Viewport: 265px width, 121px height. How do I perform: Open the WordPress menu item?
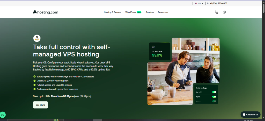(x=130, y=12)
